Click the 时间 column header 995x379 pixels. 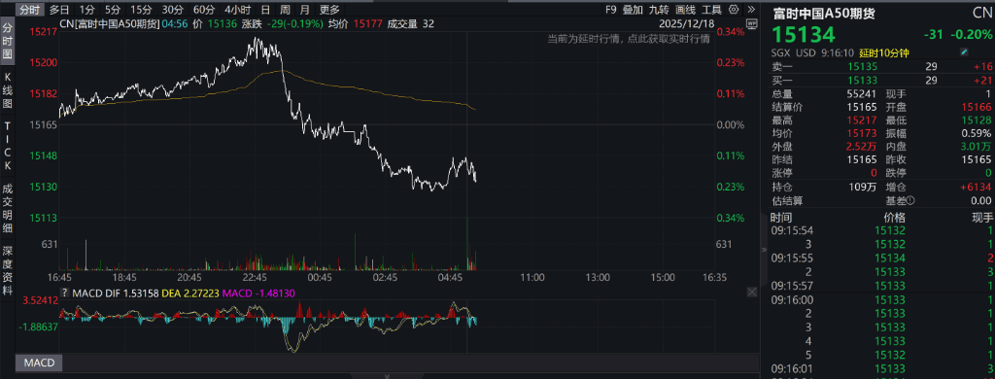tap(781, 217)
